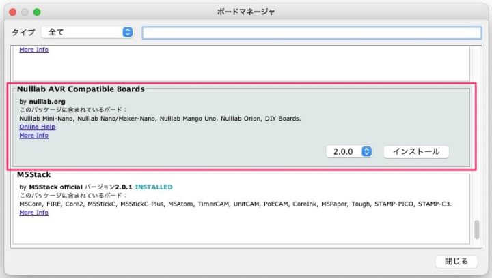
Task: Click the green zoom window button
Action: [x=37, y=12]
